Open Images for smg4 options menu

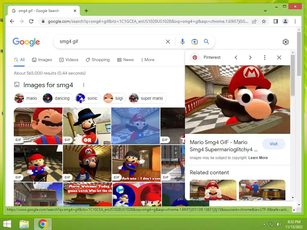(84, 85)
